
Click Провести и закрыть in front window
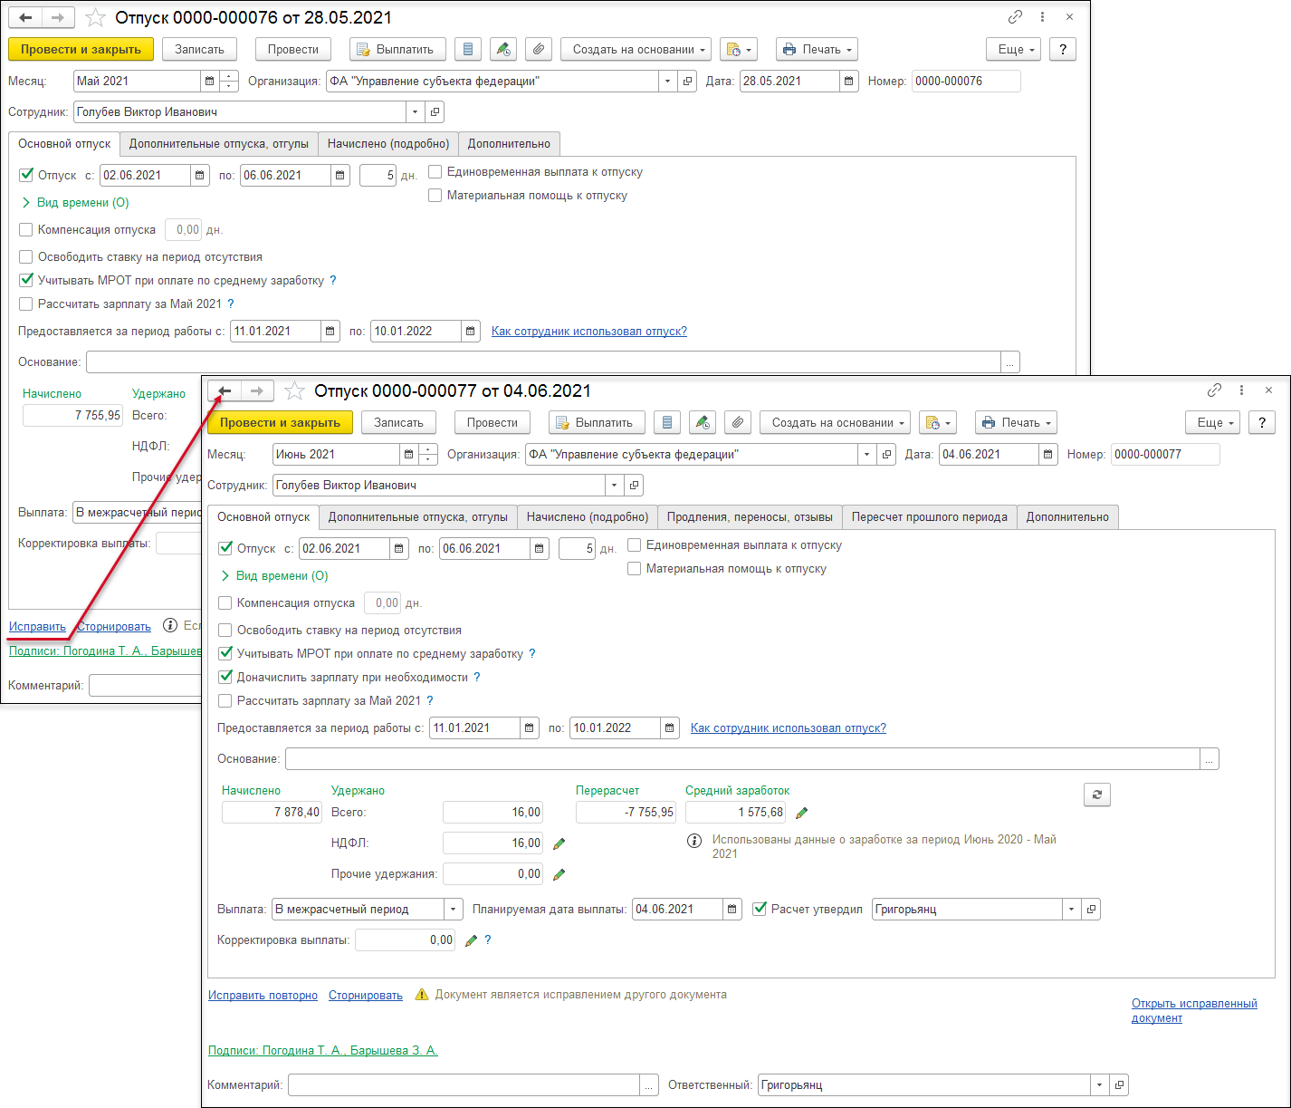coord(280,422)
